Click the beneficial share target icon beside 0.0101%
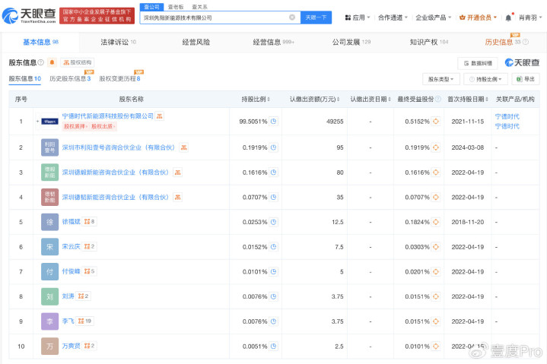Screen dimensions: 547x364 pyautogui.click(x=436, y=347)
